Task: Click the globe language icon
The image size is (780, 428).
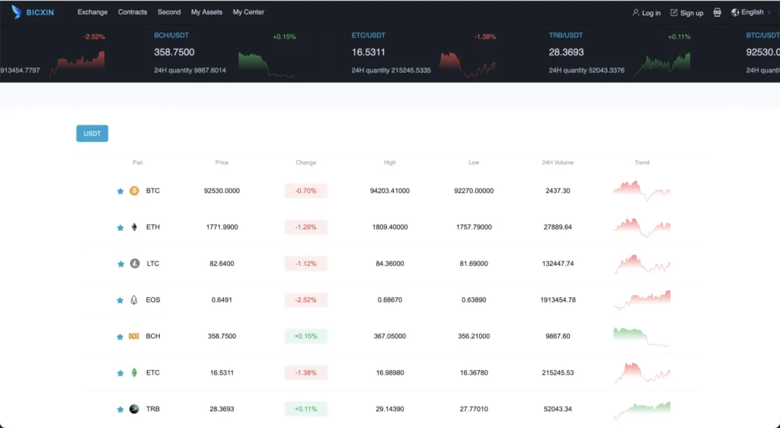Action: [735, 12]
